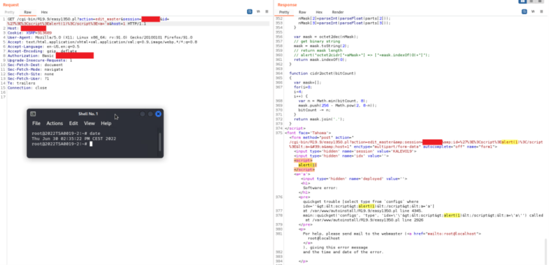This screenshot has width=549, height=265.
Task: Switch the Response view to Raw tab
Action: (x=302, y=12)
